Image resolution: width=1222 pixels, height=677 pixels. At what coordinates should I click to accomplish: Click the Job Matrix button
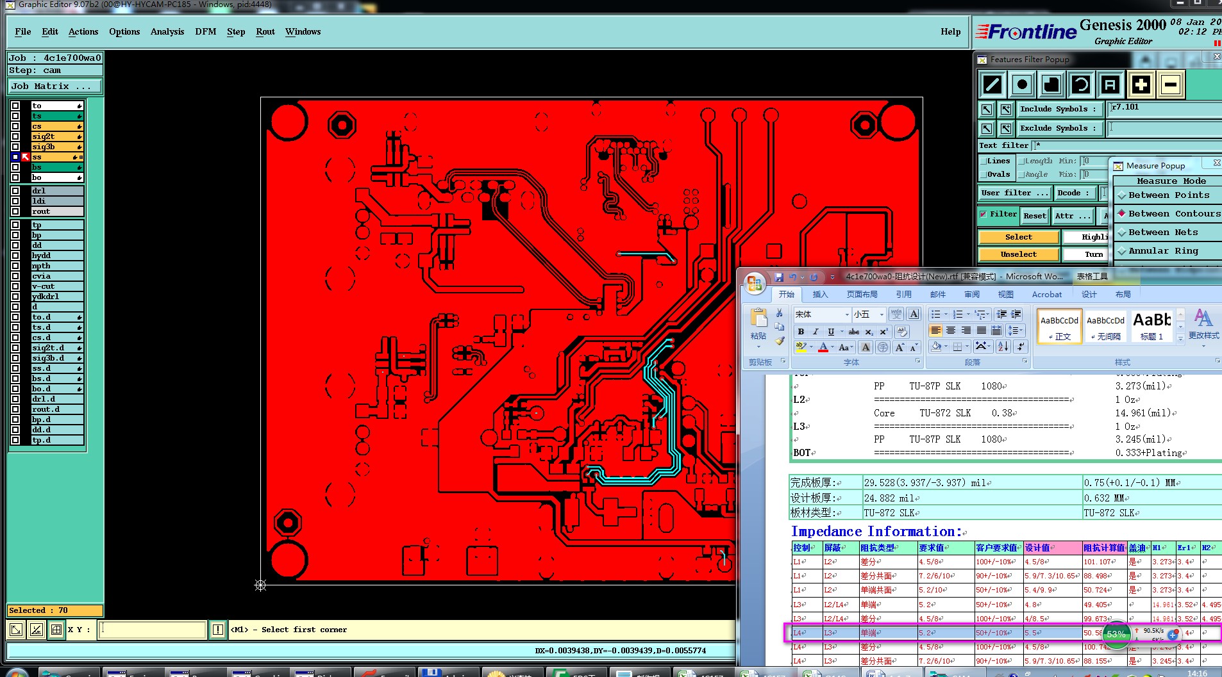point(54,86)
